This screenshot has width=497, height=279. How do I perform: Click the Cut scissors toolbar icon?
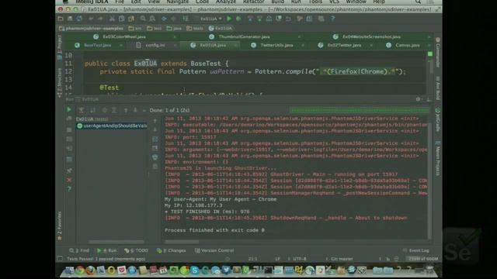coord(112,19)
